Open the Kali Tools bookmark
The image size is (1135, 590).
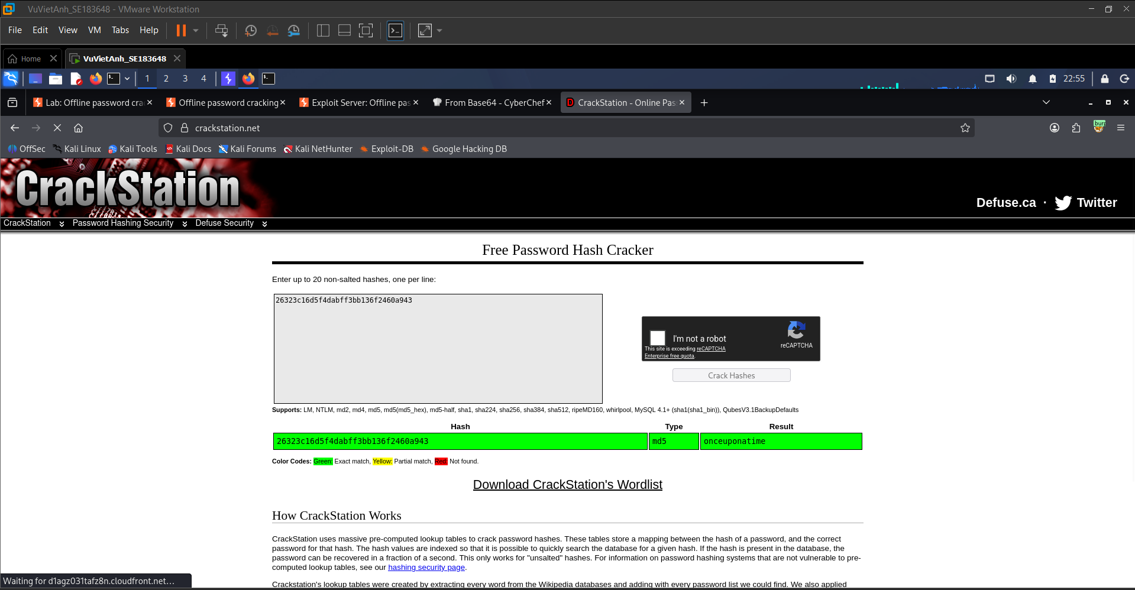[132, 149]
